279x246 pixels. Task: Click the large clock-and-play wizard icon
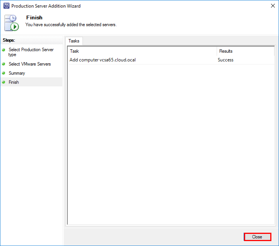[x=12, y=23]
